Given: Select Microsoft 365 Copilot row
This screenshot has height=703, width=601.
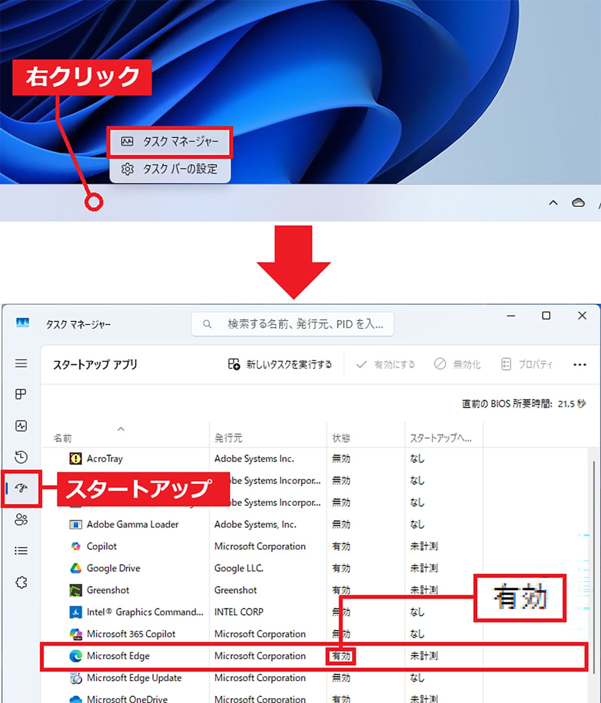Looking at the screenshot, I should (131, 634).
